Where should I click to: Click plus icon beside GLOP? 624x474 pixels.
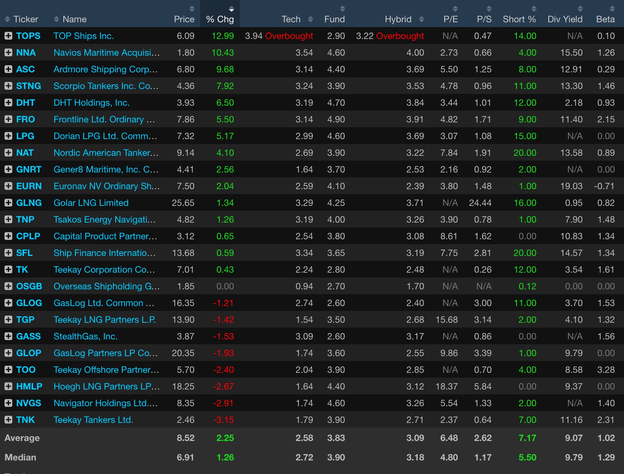pyautogui.click(x=8, y=353)
